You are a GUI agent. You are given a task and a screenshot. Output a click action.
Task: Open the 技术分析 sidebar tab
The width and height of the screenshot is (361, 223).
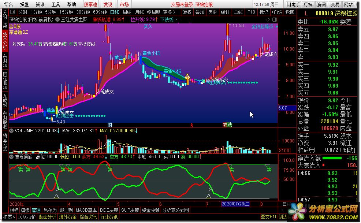point(5,41)
